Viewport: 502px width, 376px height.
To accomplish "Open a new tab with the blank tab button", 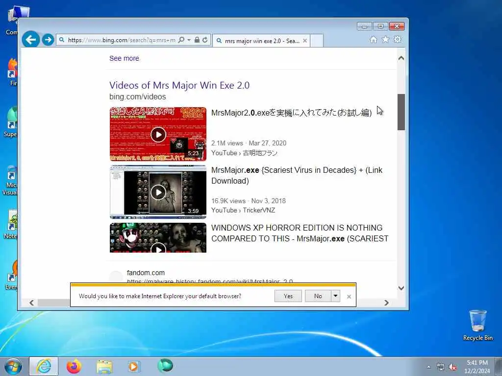I will point(317,41).
